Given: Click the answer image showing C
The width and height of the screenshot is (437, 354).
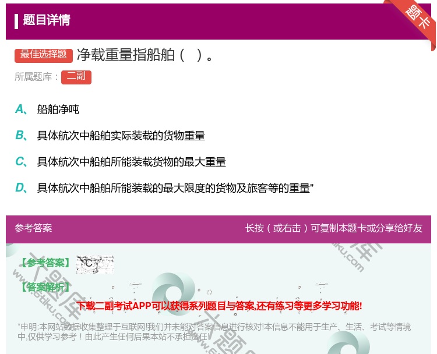Looking at the screenshot, I should coord(95,264).
